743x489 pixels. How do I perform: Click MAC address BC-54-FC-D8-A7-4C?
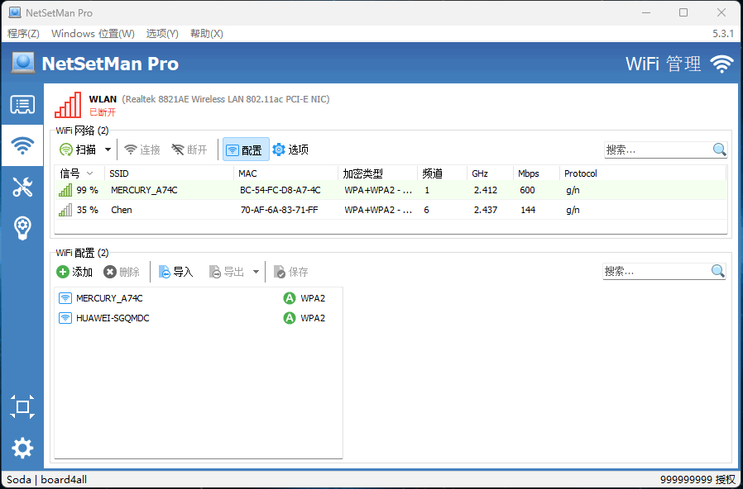[280, 190]
